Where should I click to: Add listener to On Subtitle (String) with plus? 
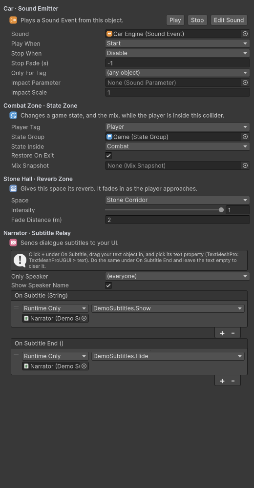click(222, 333)
